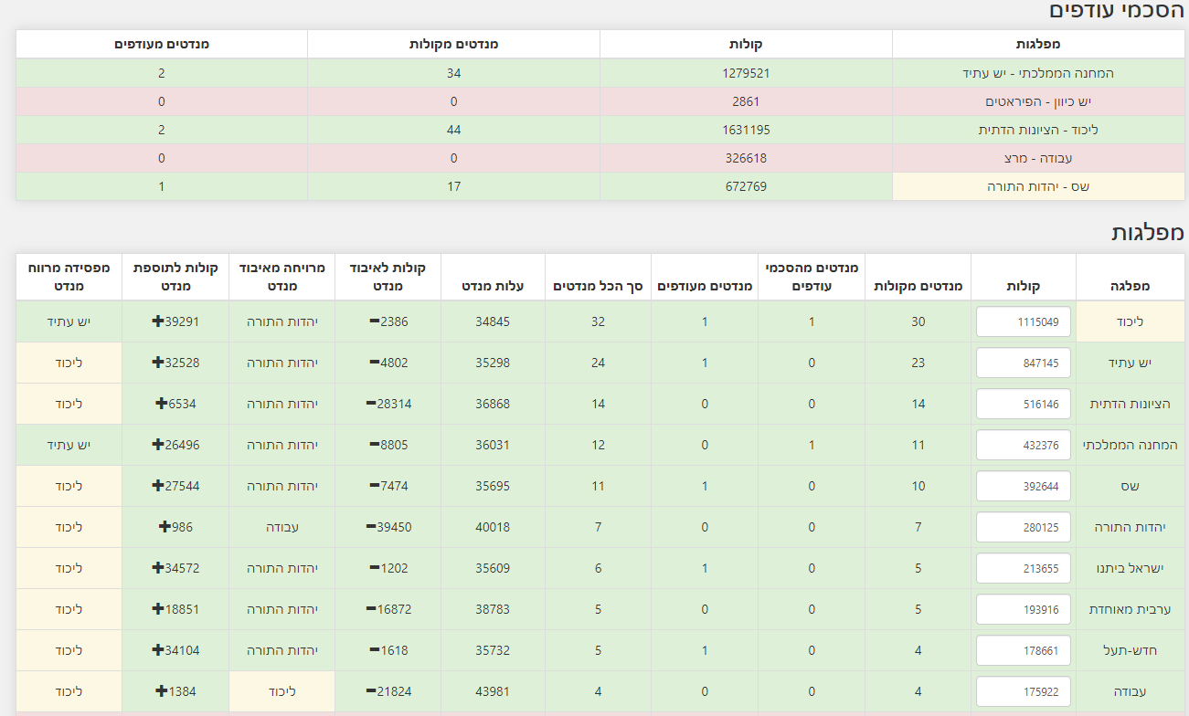The width and height of the screenshot is (1189, 716).
Task: Click the "ישראל ביתנו" party name cell
Action: tap(1131, 568)
